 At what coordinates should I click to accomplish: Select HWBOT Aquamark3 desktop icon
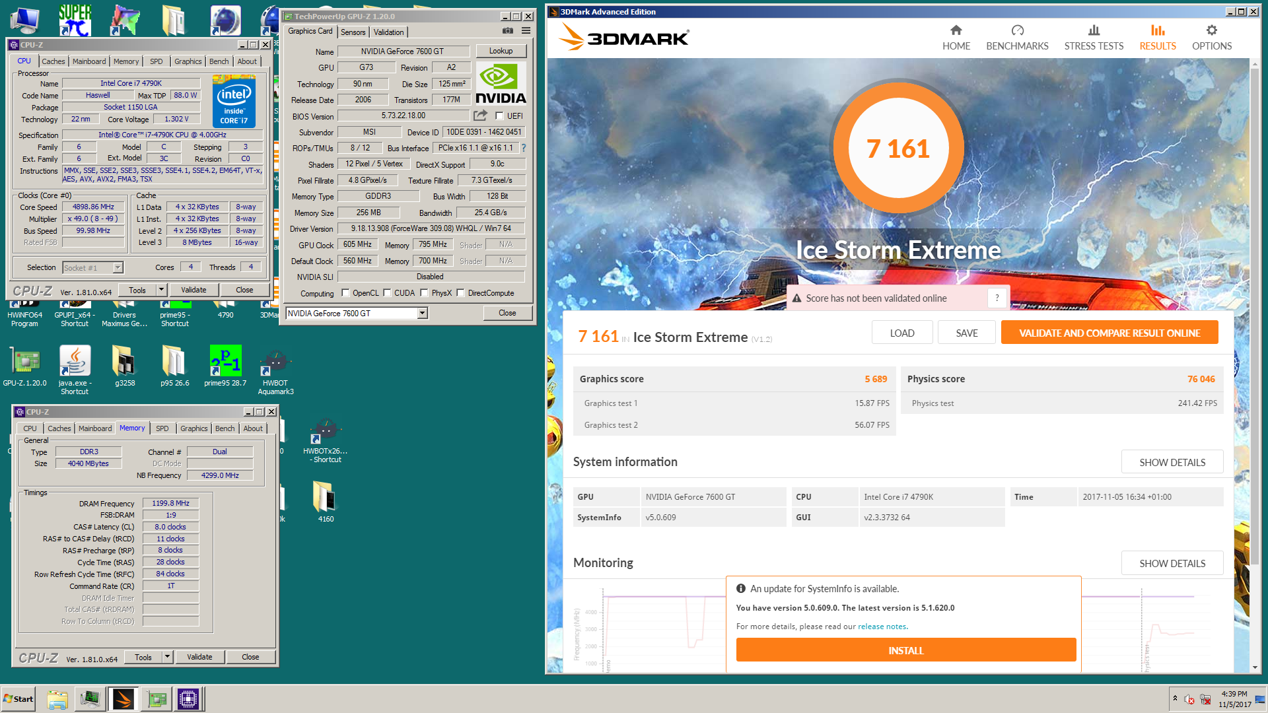275,372
